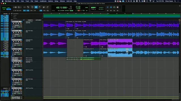
Task: Click Return to Zero transport button
Action: coord(107,11)
